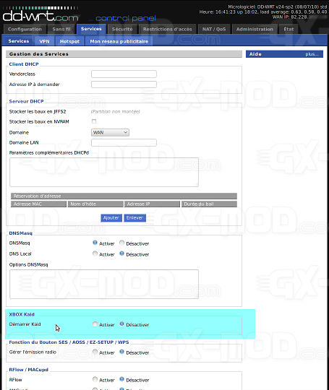This screenshot has height=390, width=329.
Task: Click the Vendorclass input field
Action: tap(124, 74)
